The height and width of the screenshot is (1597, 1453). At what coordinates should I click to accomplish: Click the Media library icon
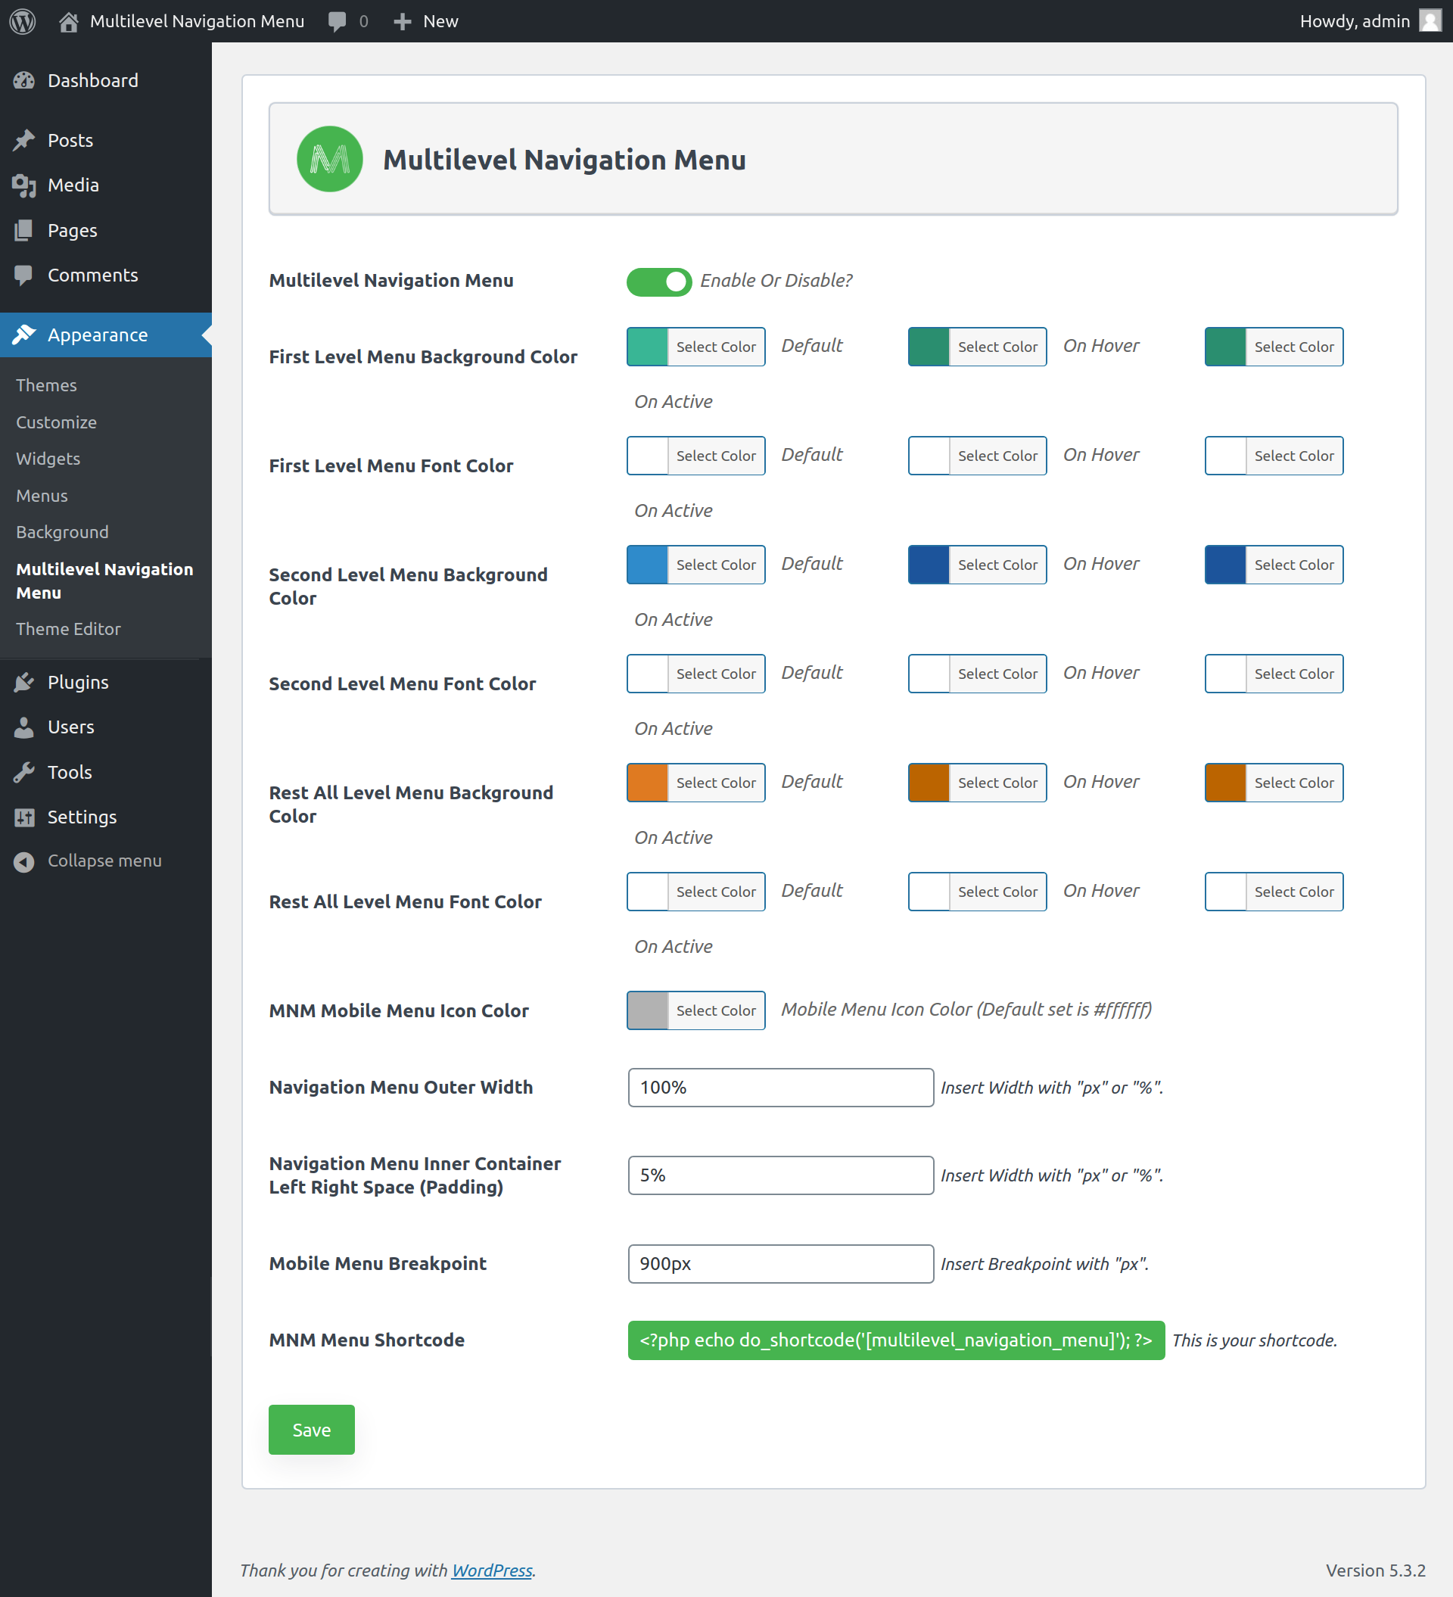(23, 185)
